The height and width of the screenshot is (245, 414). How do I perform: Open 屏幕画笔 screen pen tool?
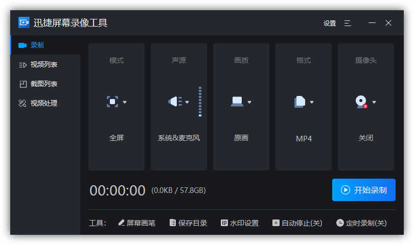pyautogui.click(x=136, y=223)
